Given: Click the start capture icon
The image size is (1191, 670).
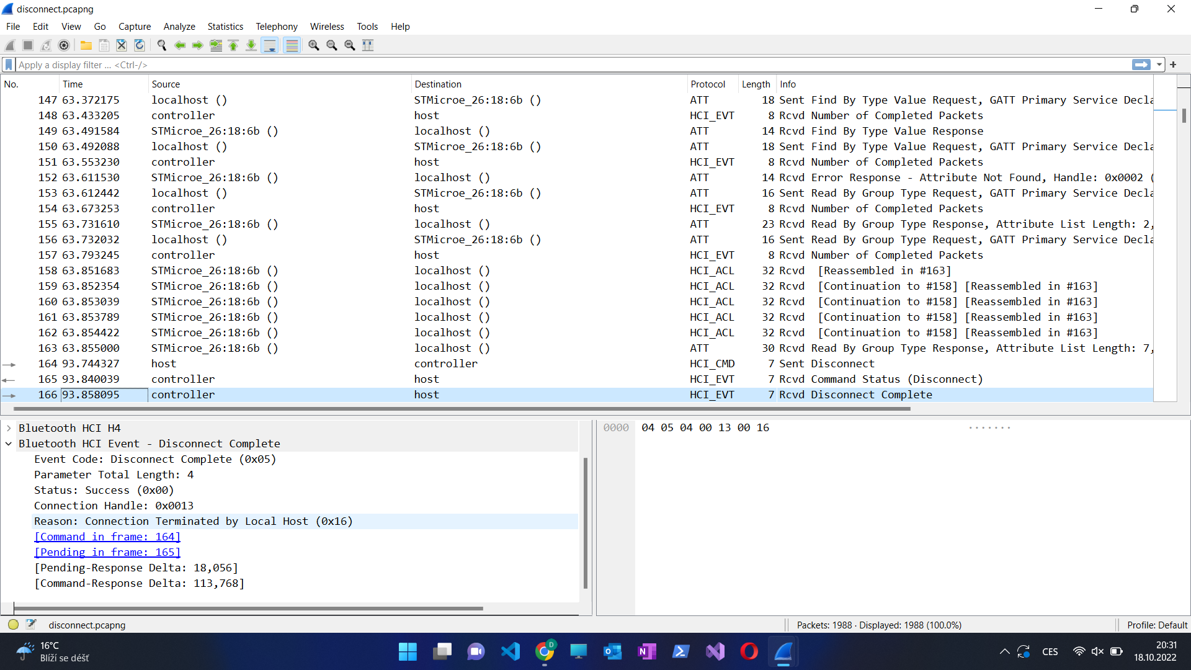Looking at the screenshot, I should (x=11, y=45).
